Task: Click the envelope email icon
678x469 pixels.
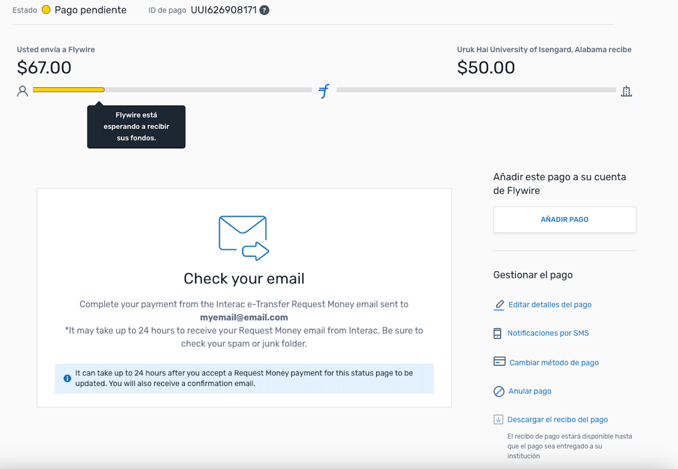Action: coord(244,238)
